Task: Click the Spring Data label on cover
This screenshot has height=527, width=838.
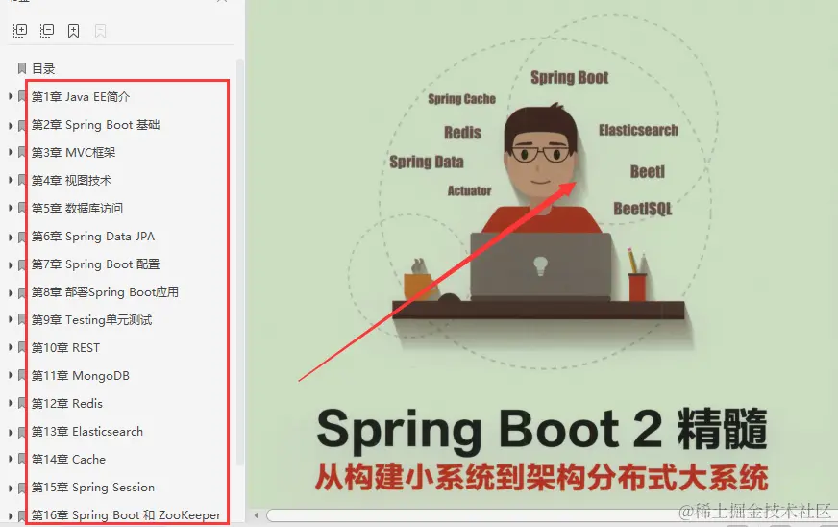Action: pos(427,162)
